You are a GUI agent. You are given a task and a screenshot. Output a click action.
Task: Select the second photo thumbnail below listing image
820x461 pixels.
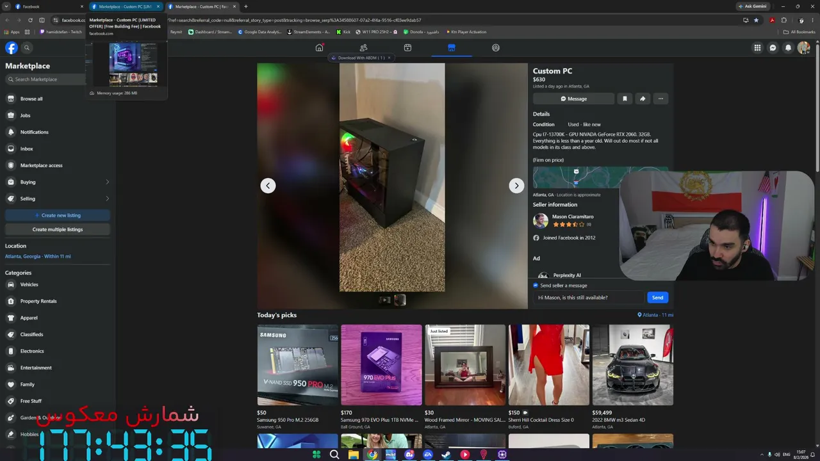pyautogui.click(x=400, y=300)
